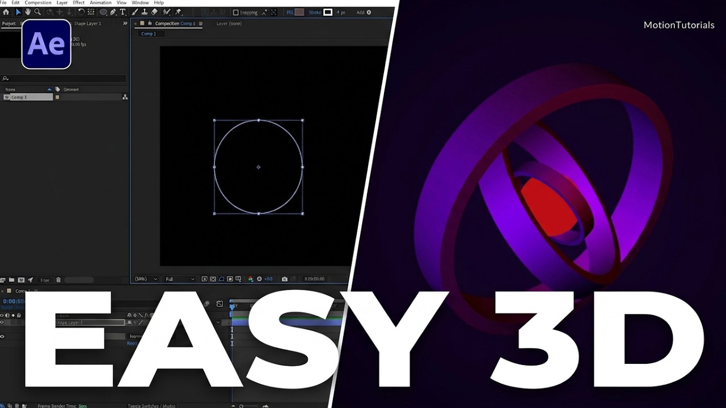This screenshot has height=408, width=726.
Task: Click the snapshot camera icon in viewer
Action: pos(285,279)
